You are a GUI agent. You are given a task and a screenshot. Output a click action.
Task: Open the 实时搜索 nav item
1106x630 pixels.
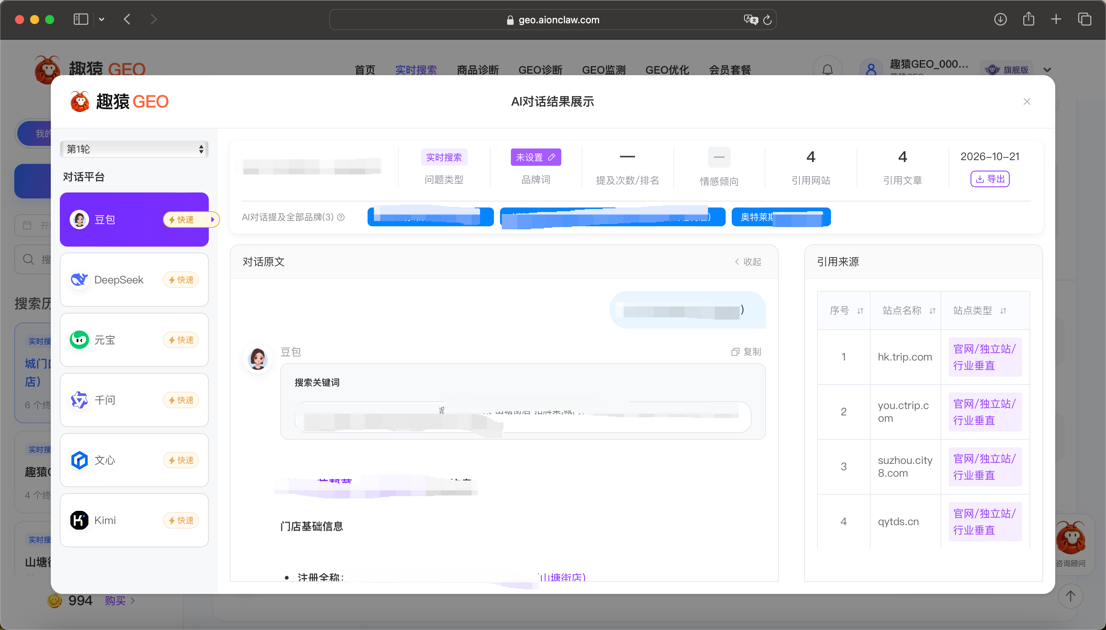(416, 70)
